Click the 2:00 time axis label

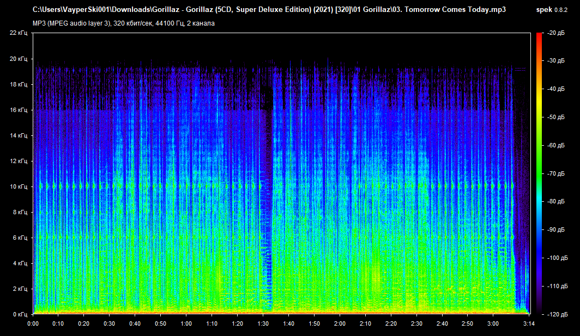(340, 323)
